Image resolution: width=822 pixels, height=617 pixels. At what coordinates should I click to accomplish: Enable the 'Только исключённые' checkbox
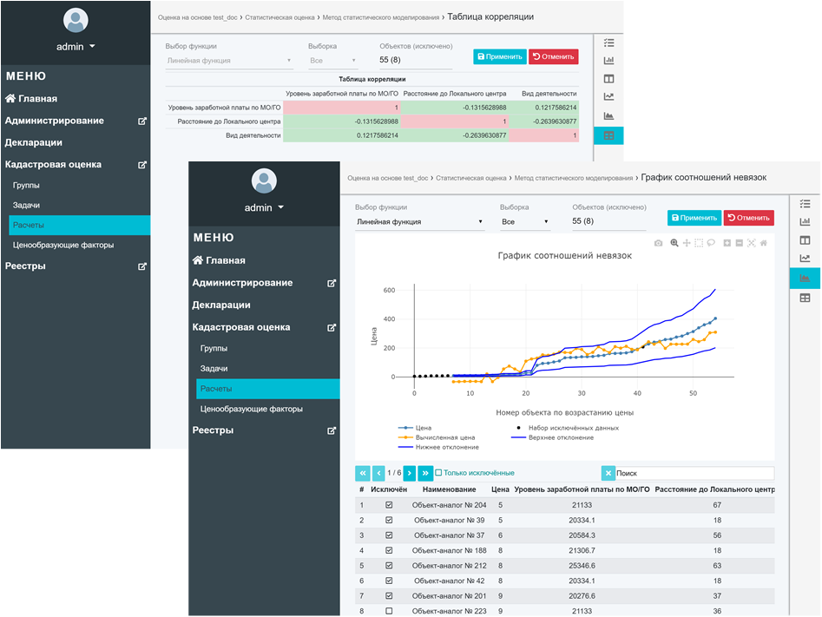(438, 473)
